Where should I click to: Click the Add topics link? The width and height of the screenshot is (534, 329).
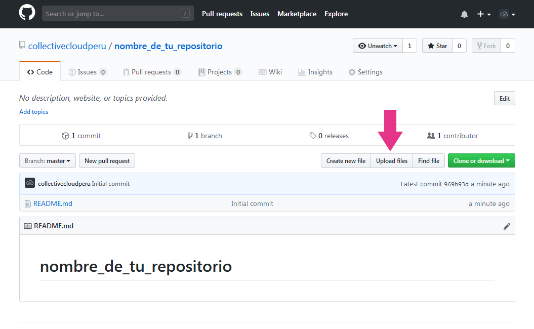(34, 112)
